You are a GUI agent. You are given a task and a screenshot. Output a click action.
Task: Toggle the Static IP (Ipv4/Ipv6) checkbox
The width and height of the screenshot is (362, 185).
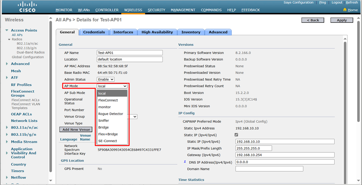[236, 135]
